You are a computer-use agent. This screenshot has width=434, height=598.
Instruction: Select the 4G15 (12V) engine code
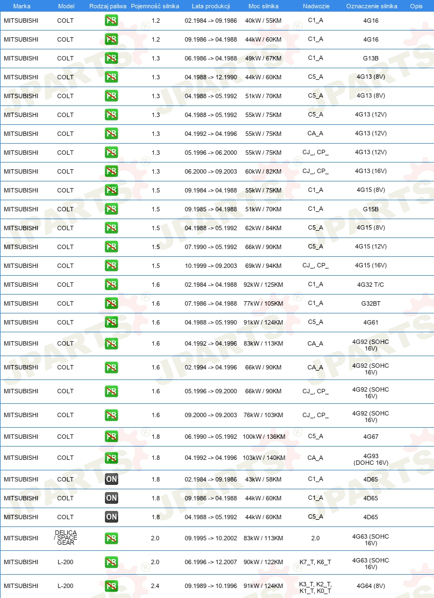pyautogui.click(x=371, y=246)
